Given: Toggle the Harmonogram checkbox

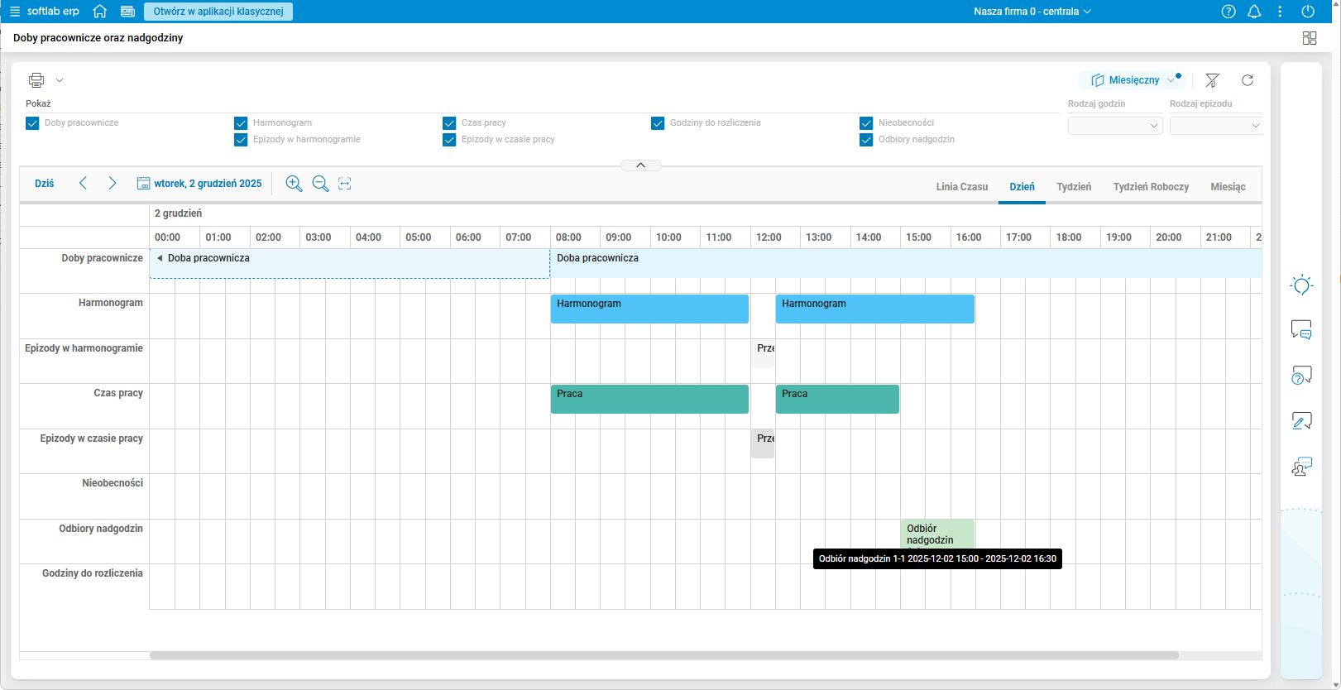Looking at the screenshot, I should pos(241,123).
